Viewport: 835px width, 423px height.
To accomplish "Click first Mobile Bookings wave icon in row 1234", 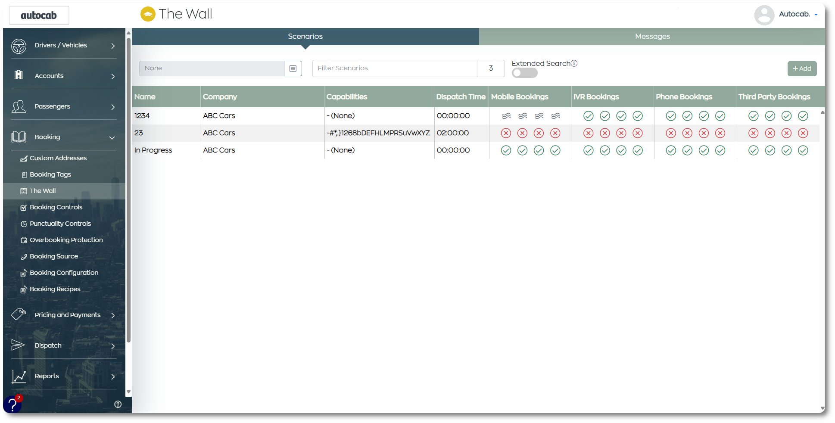I will pyautogui.click(x=506, y=116).
